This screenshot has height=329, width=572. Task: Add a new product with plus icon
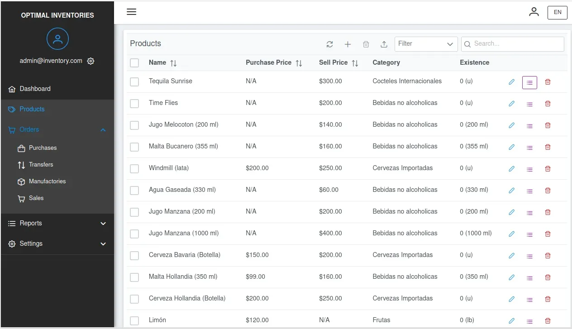(348, 44)
